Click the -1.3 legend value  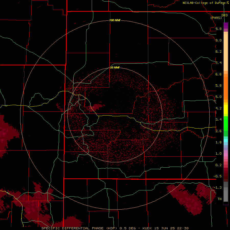[x=217, y=188]
